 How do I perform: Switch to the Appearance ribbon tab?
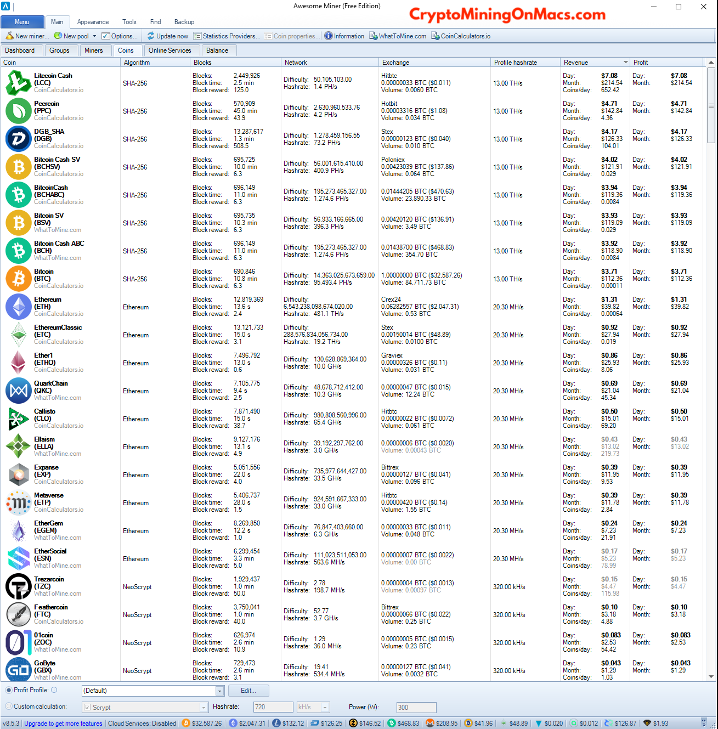point(93,22)
